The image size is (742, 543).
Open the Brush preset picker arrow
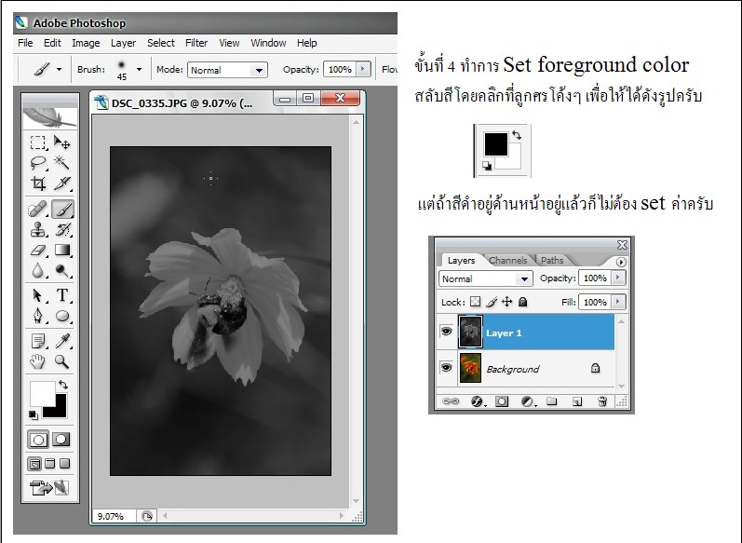tap(139, 69)
